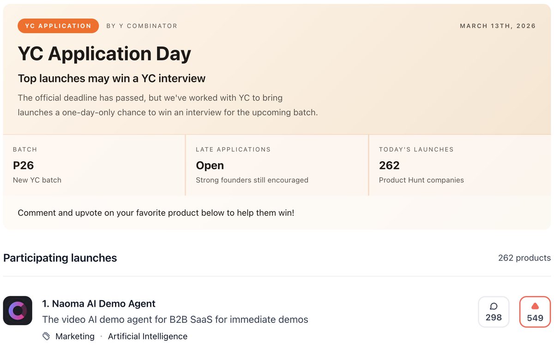Upvote Naoma AI Demo Agent (549)

pyautogui.click(x=535, y=312)
